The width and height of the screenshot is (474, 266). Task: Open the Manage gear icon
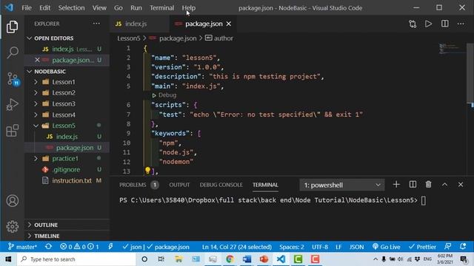(x=12, y=227)
